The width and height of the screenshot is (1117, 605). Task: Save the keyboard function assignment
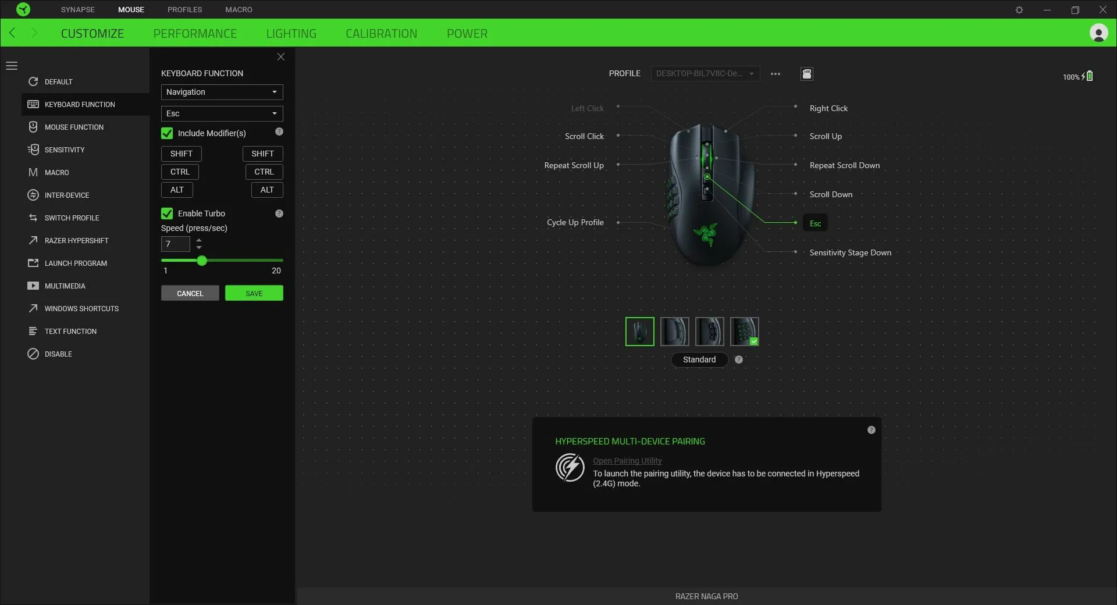pyautogui.click(x=254, y=293)
